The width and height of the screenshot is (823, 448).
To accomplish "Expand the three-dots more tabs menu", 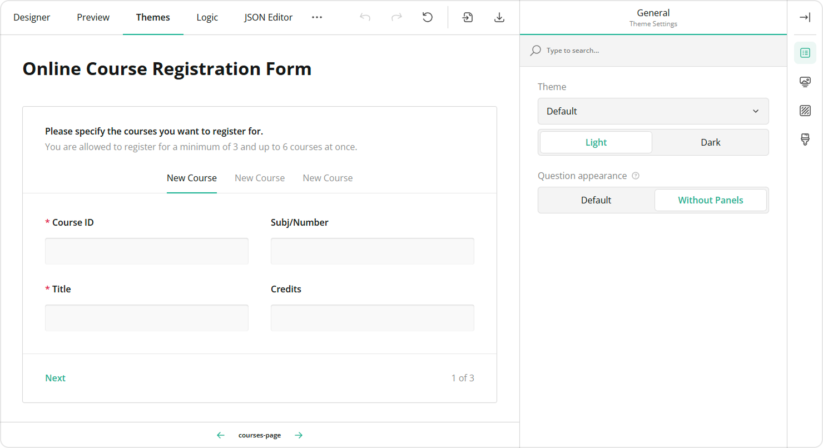I will [317, 17].
